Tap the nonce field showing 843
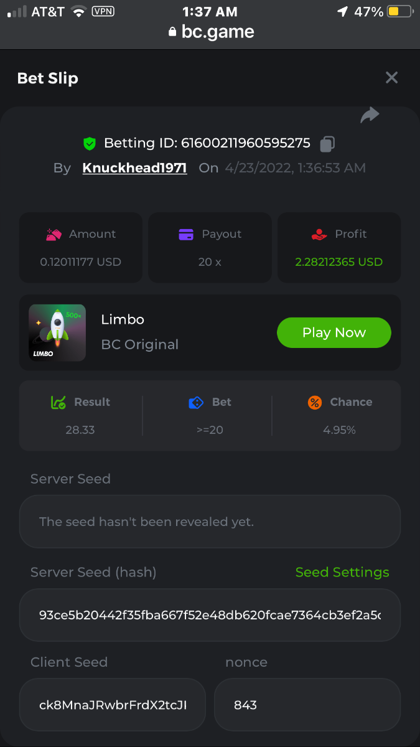Screen dimensions: 420x747 (x=307, y=705)
